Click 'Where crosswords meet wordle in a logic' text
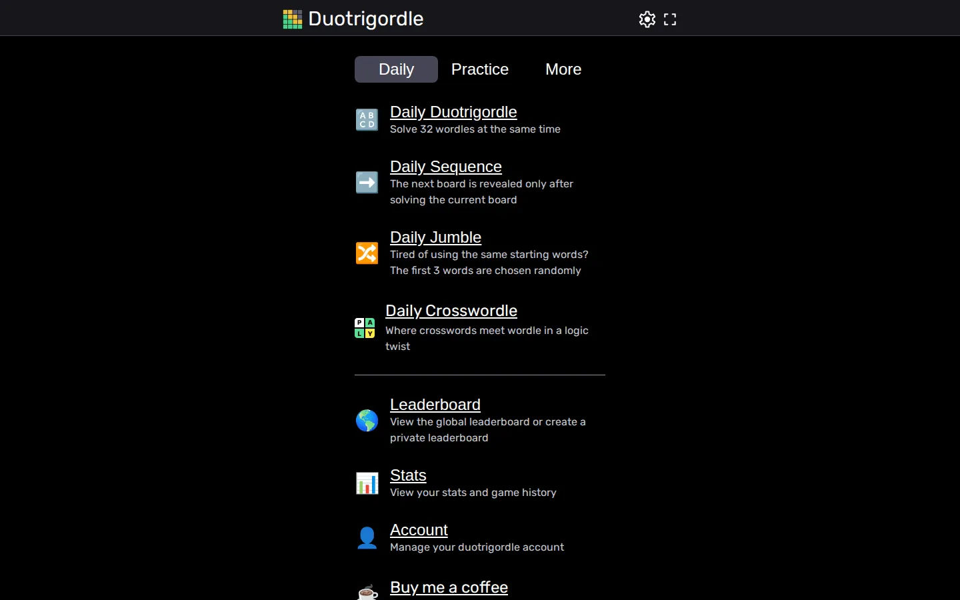The height and width of the screenshot is (600, 960). 487,331
